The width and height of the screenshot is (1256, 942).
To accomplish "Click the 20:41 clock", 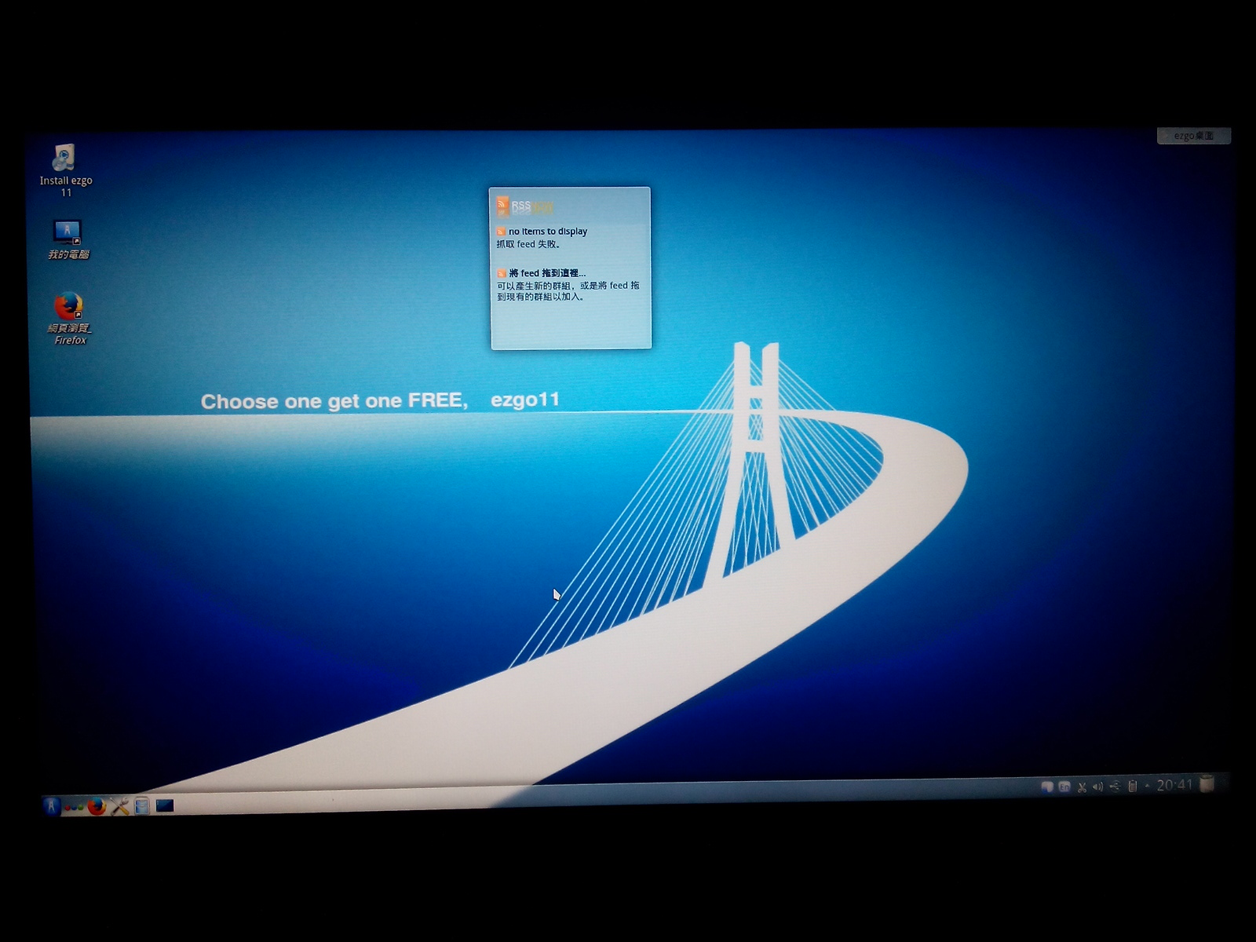I will [x=1174, y=785].
